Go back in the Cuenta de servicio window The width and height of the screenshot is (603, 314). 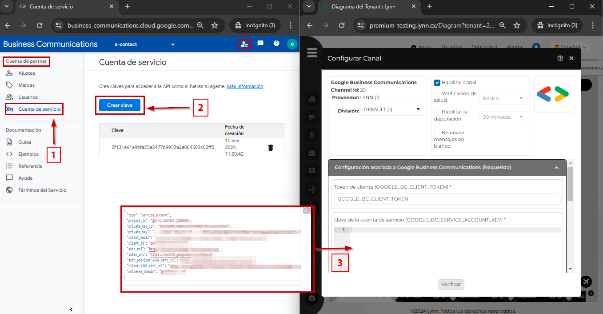(x=8, y=25)
